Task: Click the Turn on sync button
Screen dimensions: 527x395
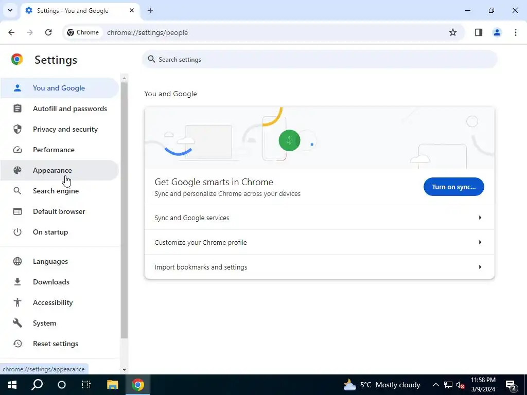Action: 453,187
